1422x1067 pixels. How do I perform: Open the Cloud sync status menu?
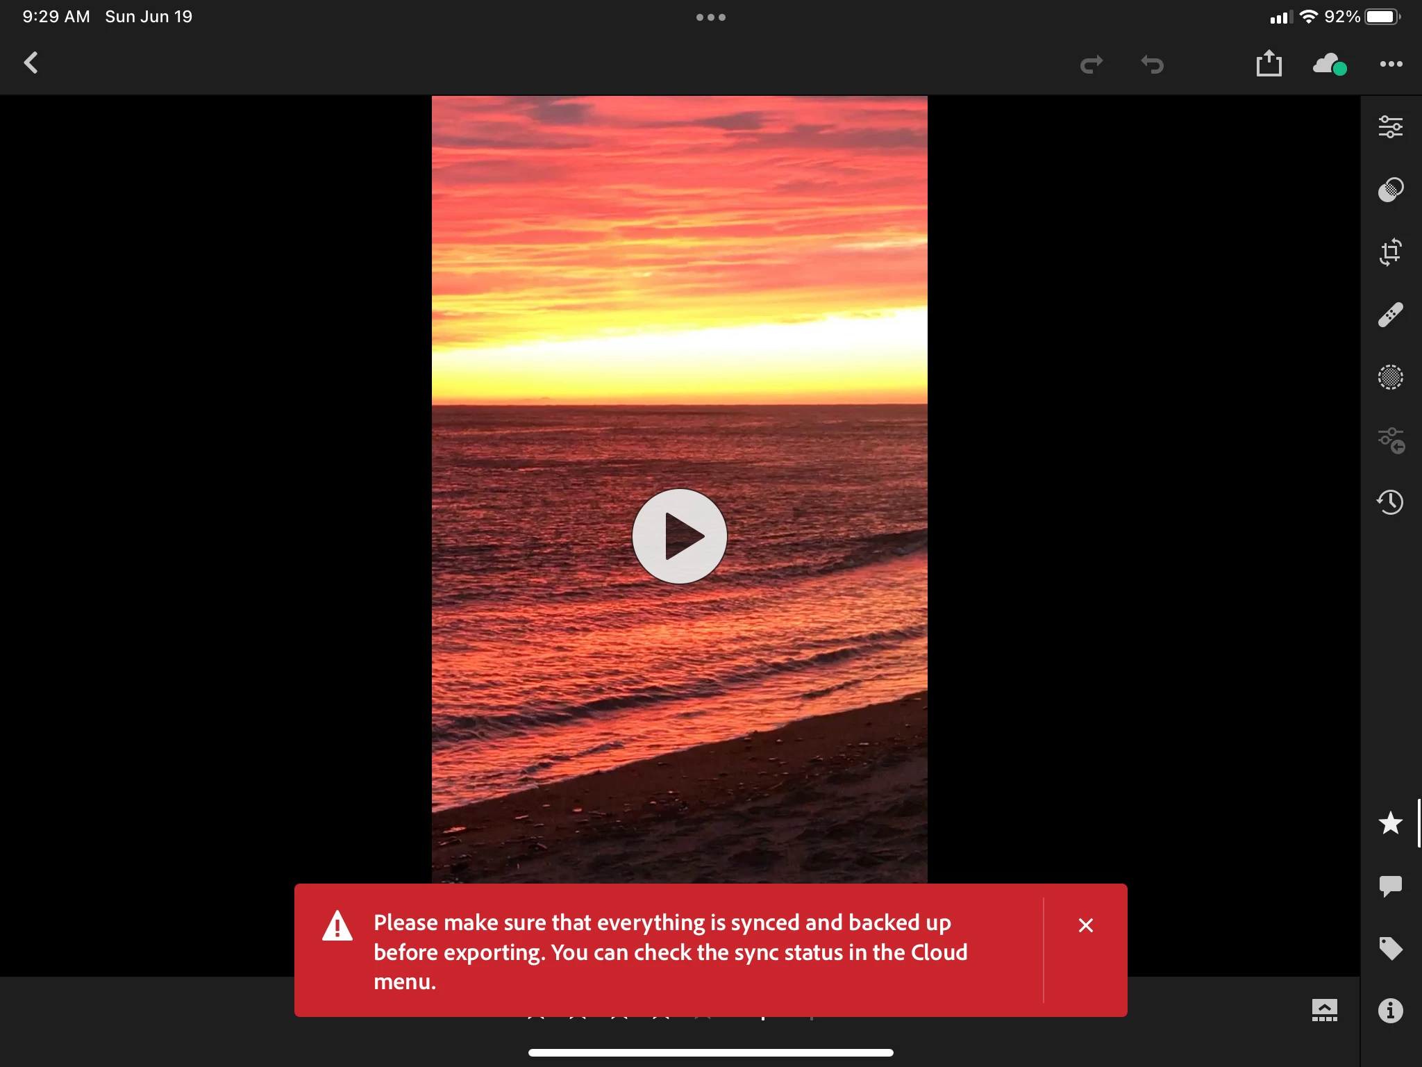(x=1330, y=64)
